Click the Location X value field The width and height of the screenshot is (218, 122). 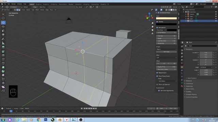pyautogui.click(x=206, y=53)
